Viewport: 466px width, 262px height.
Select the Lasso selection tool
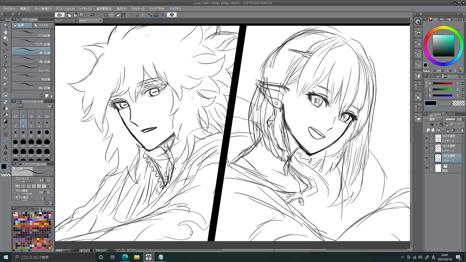click(x=5, y=50)
